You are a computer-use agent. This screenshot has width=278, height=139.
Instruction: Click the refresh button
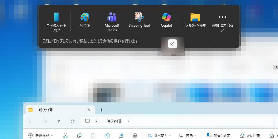73,121
